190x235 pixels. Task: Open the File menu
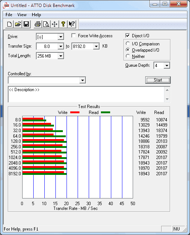coord(9,15)
